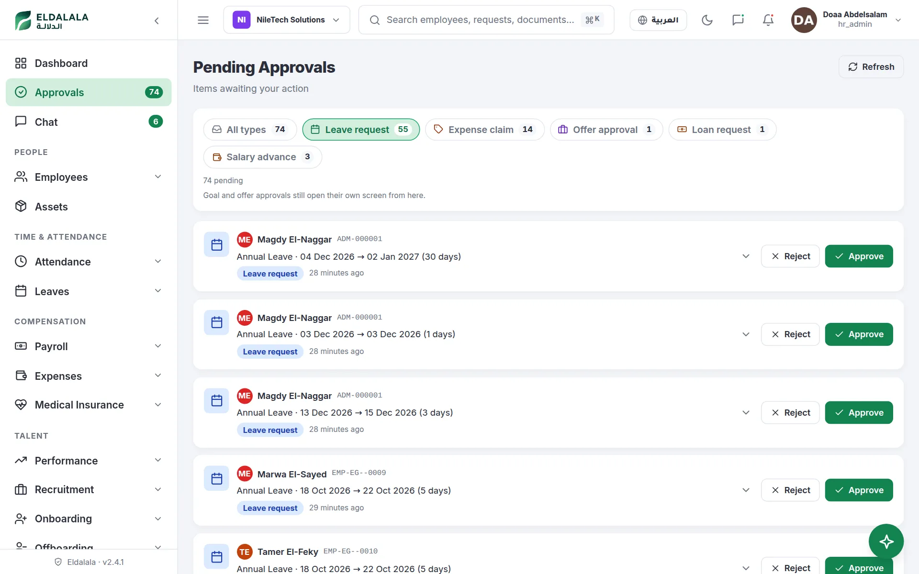Filter by Loan request
Viewport: 919px width, 574px height.
click(722, 130)
